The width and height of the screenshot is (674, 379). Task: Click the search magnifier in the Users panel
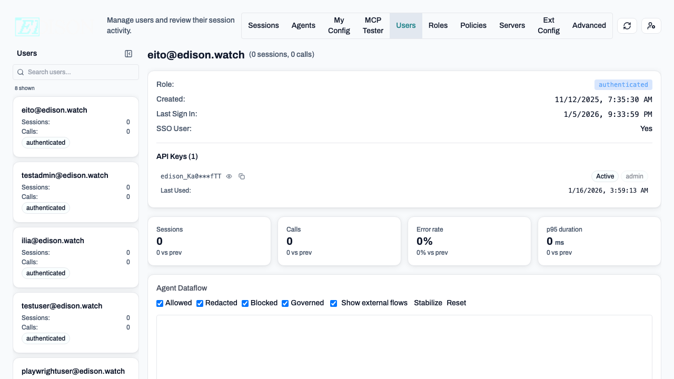21,72
